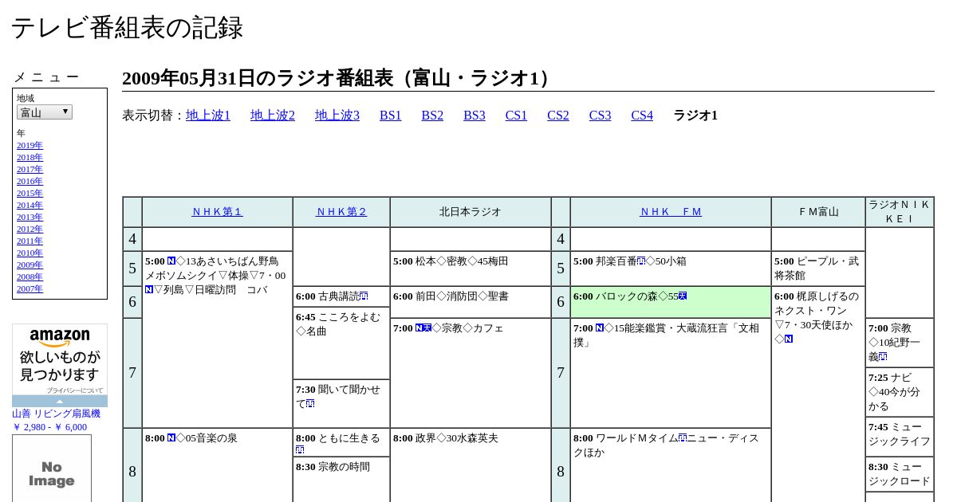Switch display to BS3
The image size is (957, 502).
pyautogui.click(x=475, y=116)
